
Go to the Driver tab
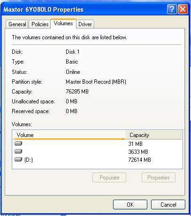(x=85, y=24)
